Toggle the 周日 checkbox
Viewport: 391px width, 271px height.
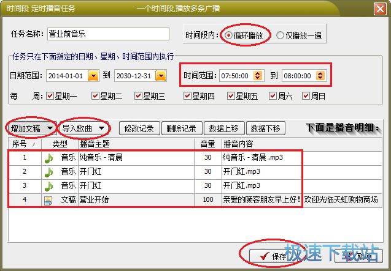[x=306, y=95]
